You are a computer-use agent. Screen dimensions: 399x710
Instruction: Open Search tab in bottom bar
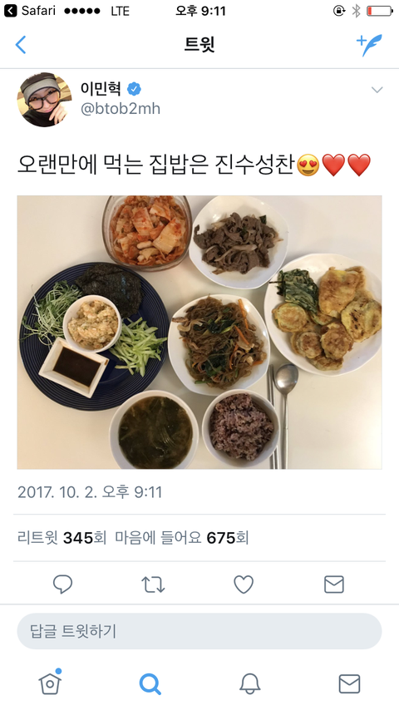150,683
